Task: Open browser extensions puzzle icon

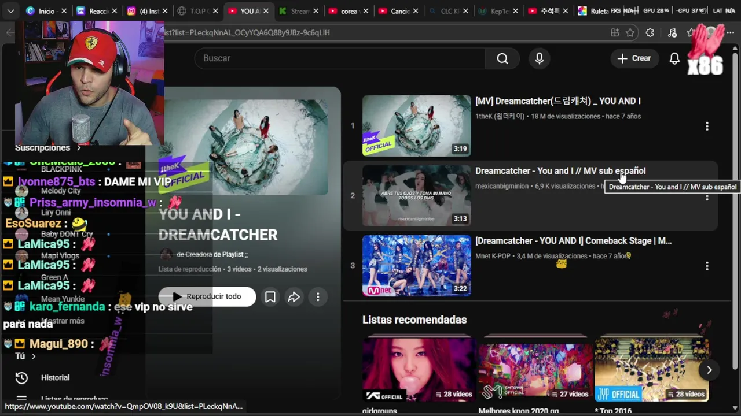Action: (650, 33)
